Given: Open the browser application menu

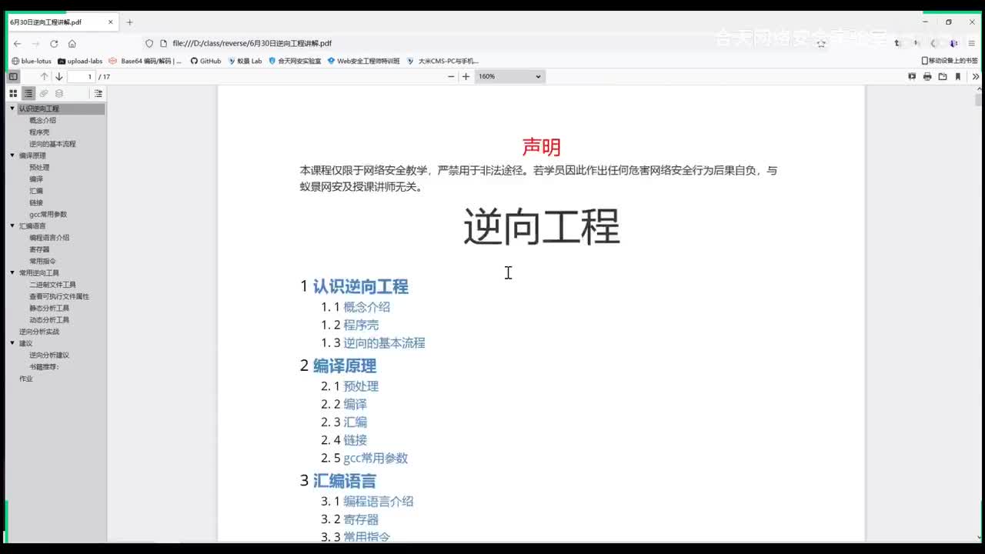Looking at the screenshot, I should [971, 44].
